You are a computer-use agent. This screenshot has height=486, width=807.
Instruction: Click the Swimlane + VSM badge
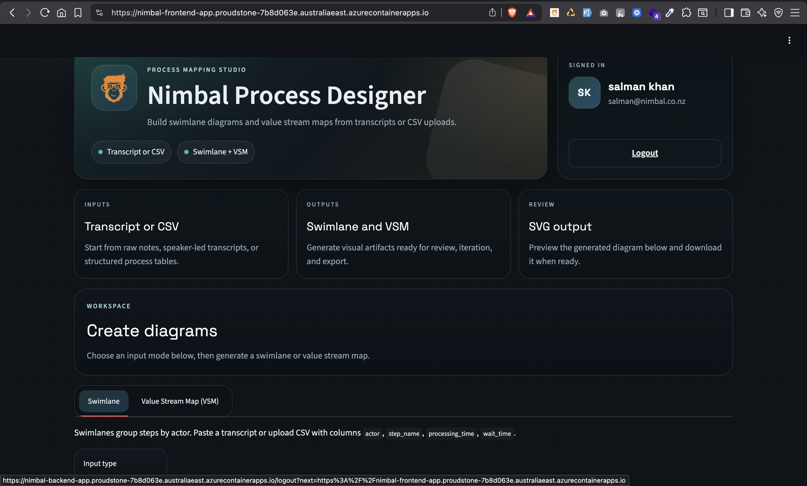click(x=215, y=152)
